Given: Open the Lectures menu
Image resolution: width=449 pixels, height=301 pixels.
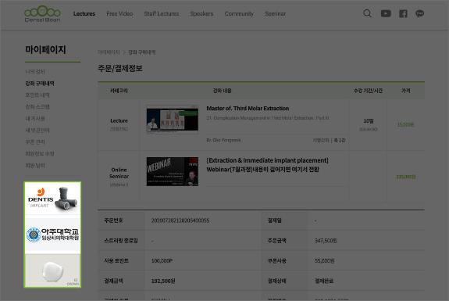Looking at the screenshot, I should [84, 14].
